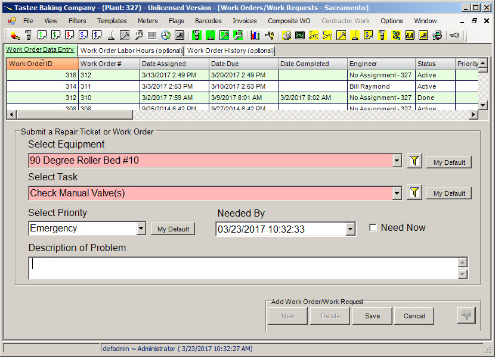Click the task filter funnel icon
Image resolution: width=495 pixels, height=357 pixels.
click(x=414, y=192)
